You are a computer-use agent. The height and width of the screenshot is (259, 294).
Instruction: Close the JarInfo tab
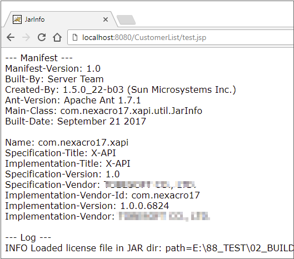pos(106,19)
